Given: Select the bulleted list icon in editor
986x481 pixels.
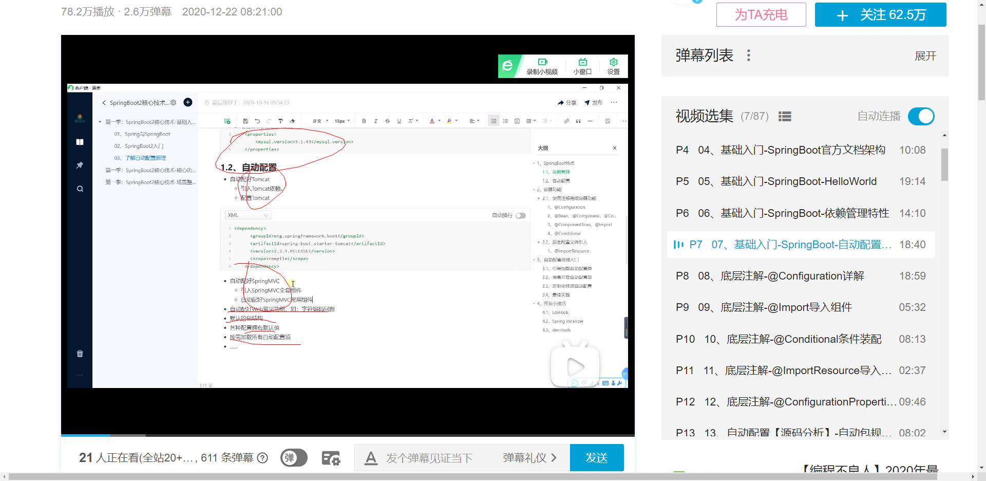Looking at the screenshot, I should pos(494,121).
